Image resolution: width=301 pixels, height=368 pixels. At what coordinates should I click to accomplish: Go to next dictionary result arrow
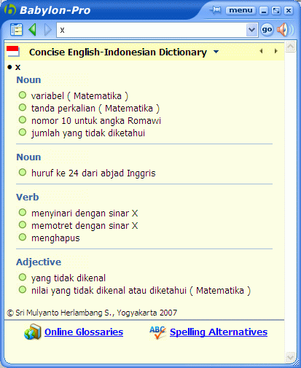pyautogui.click(x=275, y=51)
